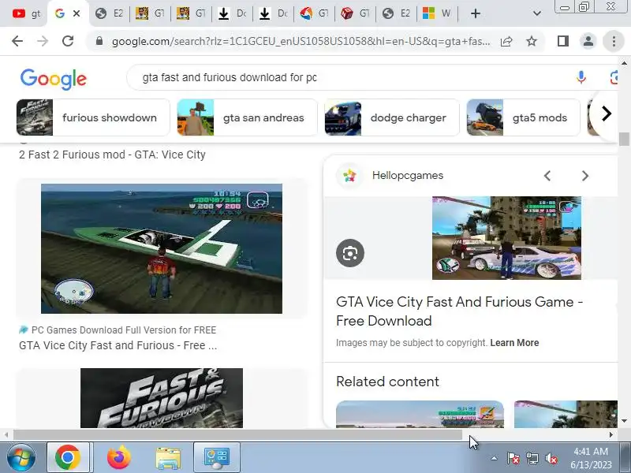Start voice search with microphone
Viewport: 631px width, 473px height.
581,77
